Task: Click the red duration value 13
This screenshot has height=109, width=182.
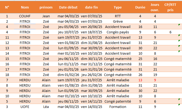Action: point(140,80)
